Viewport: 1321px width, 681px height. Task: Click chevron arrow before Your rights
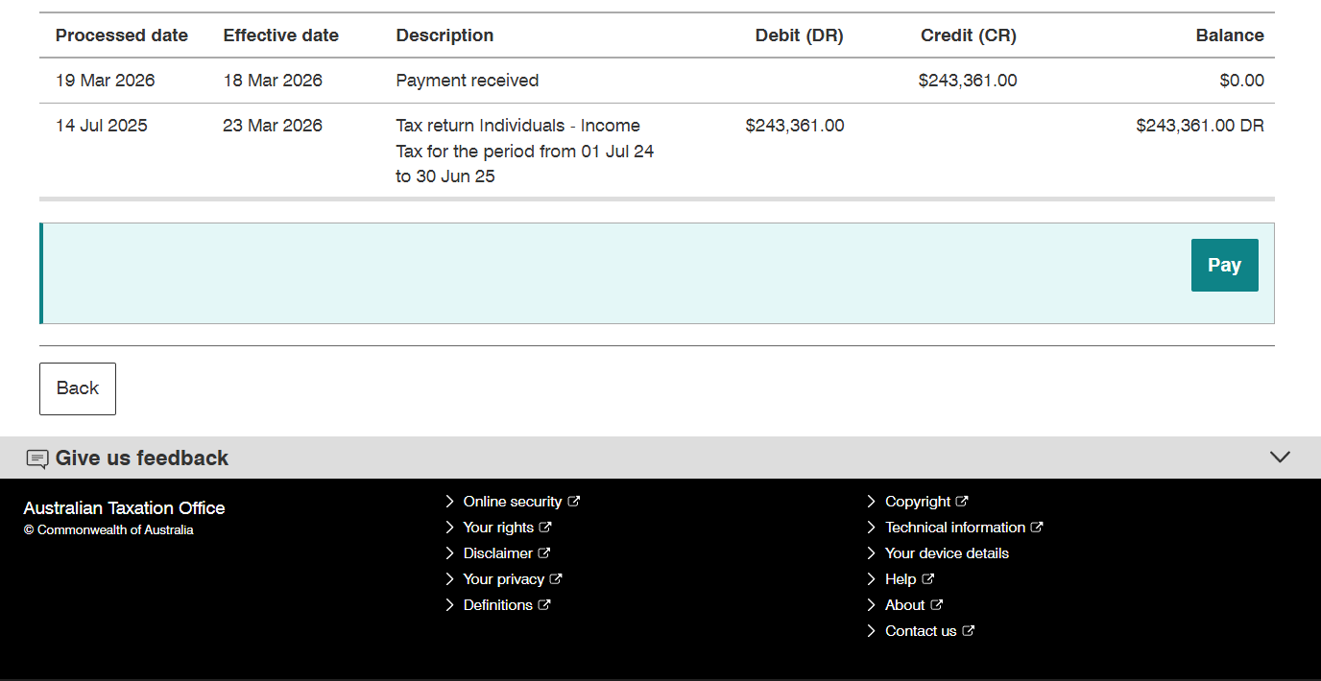tap(450, 528)
